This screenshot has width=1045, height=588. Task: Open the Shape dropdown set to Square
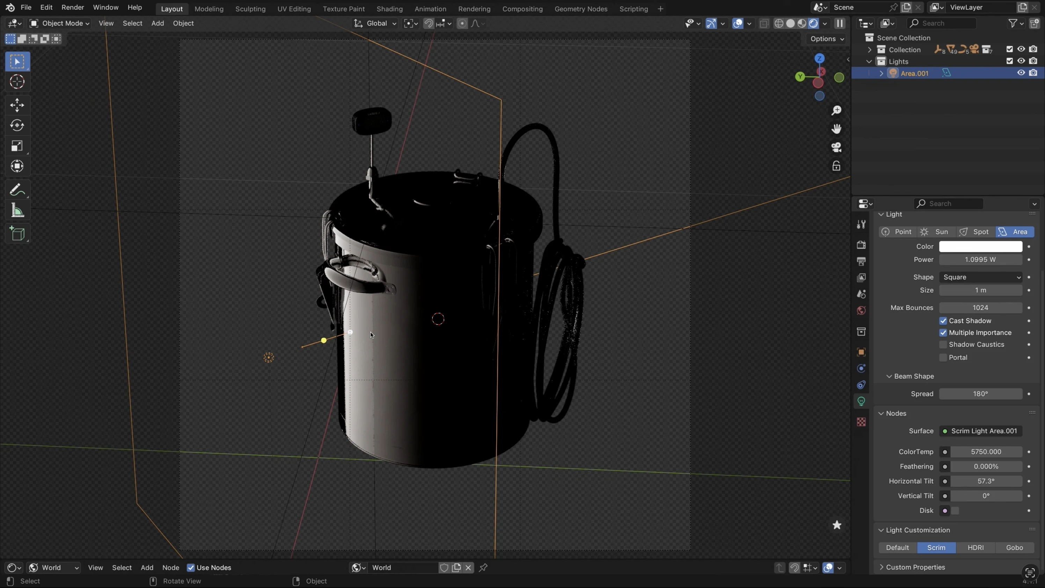(x=980, y=277)
